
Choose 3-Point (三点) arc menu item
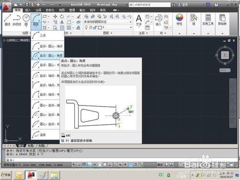[x=48, y=36]
